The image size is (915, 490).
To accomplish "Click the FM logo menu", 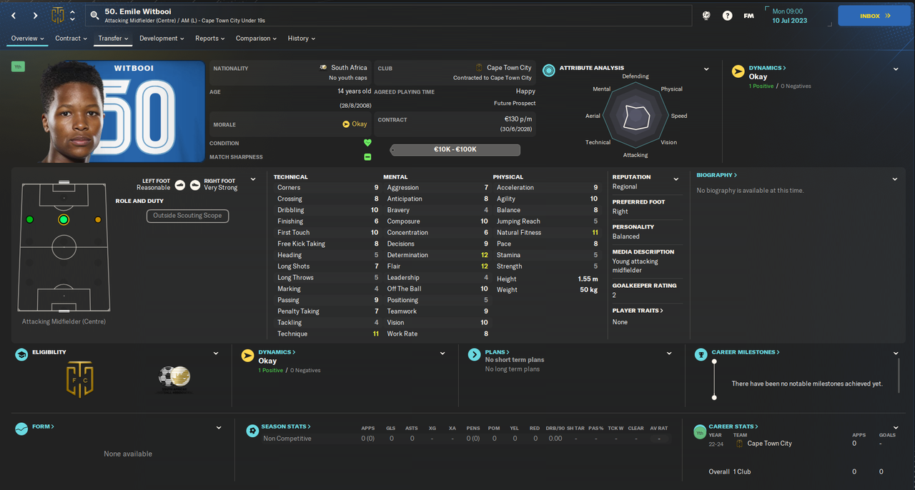I will click(x=748, y=16).
